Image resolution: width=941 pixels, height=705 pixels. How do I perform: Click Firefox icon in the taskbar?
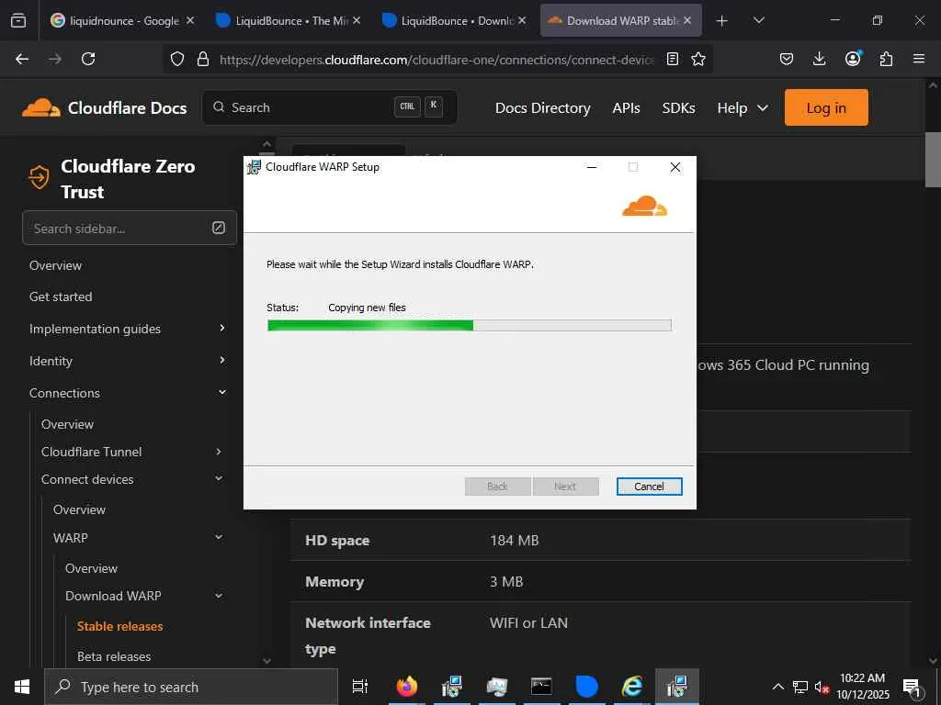[x=407, y=687]
